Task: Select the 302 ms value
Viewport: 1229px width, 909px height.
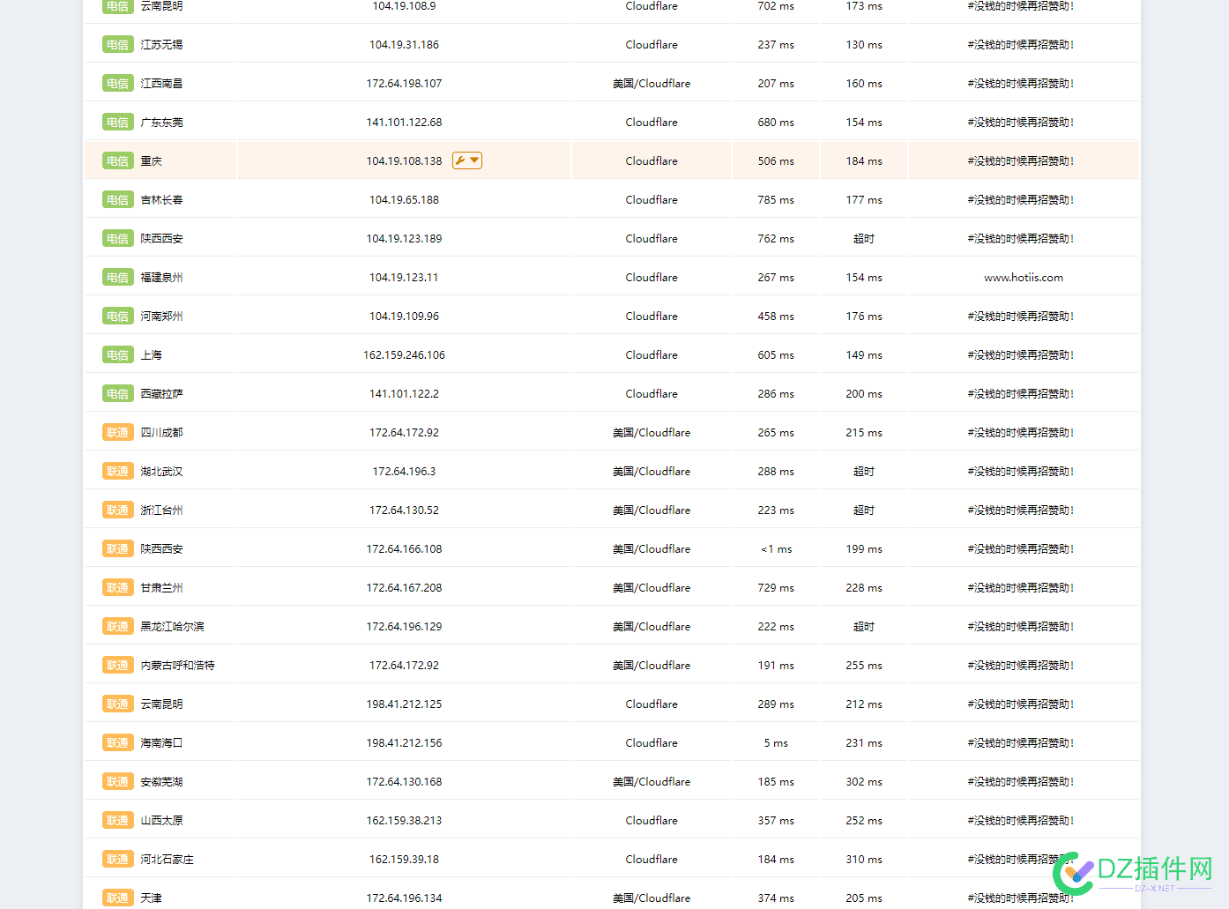Action: pos(864,782)
